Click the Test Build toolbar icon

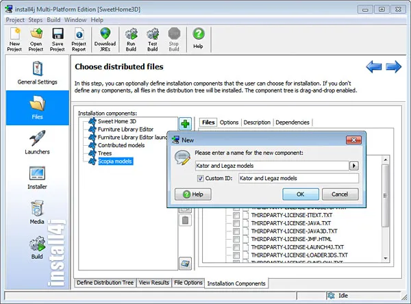[153, 40]
